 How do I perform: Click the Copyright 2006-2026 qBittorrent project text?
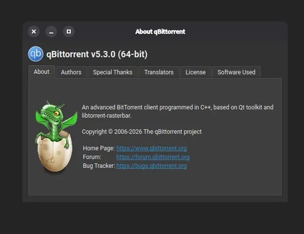tap(142, 132)
